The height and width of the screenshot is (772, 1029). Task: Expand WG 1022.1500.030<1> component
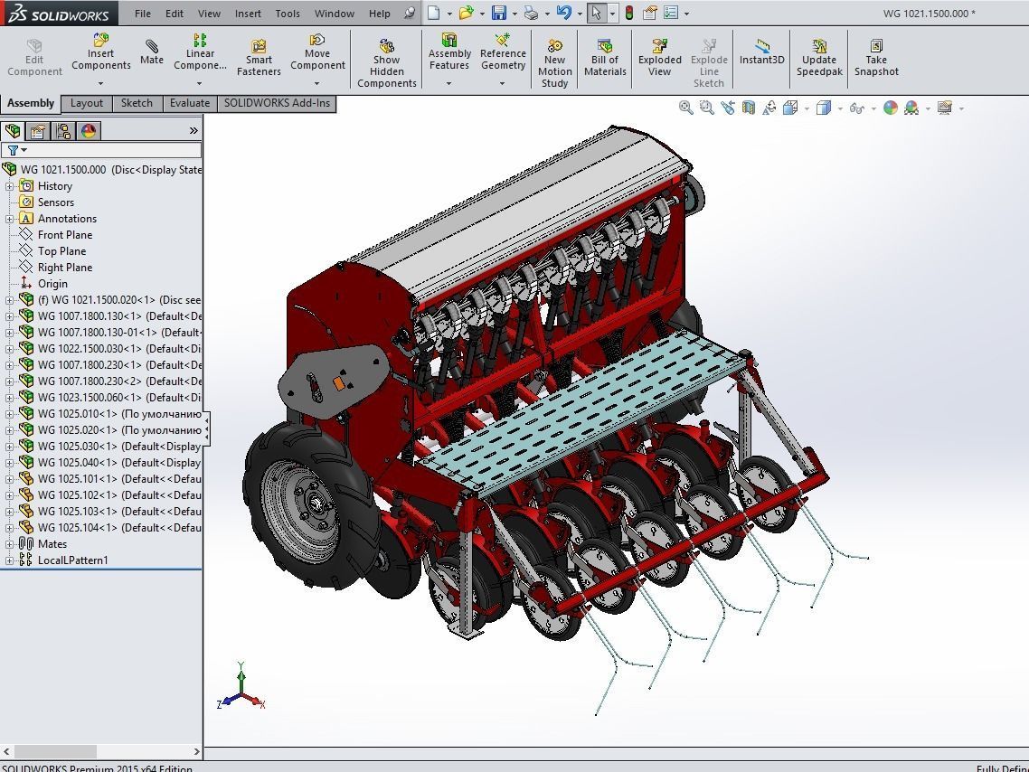[x=9, y=349]
